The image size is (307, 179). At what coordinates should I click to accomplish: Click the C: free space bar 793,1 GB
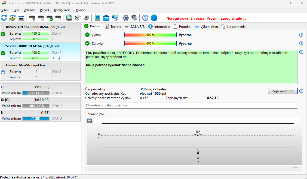36,93
